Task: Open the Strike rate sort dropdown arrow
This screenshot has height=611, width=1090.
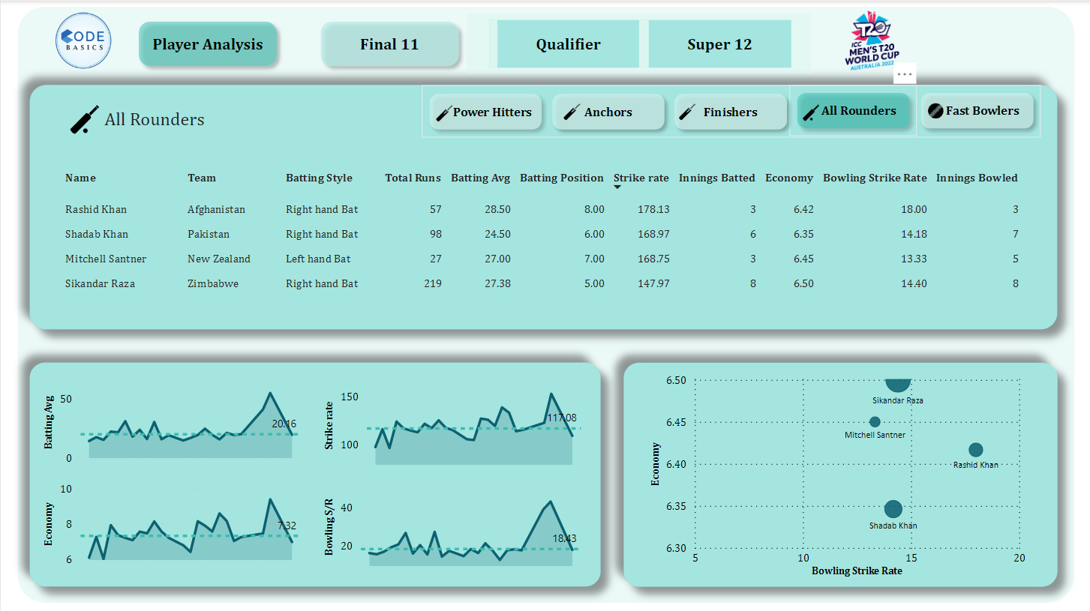Action: pyautogui.click(x=617, y=188)
